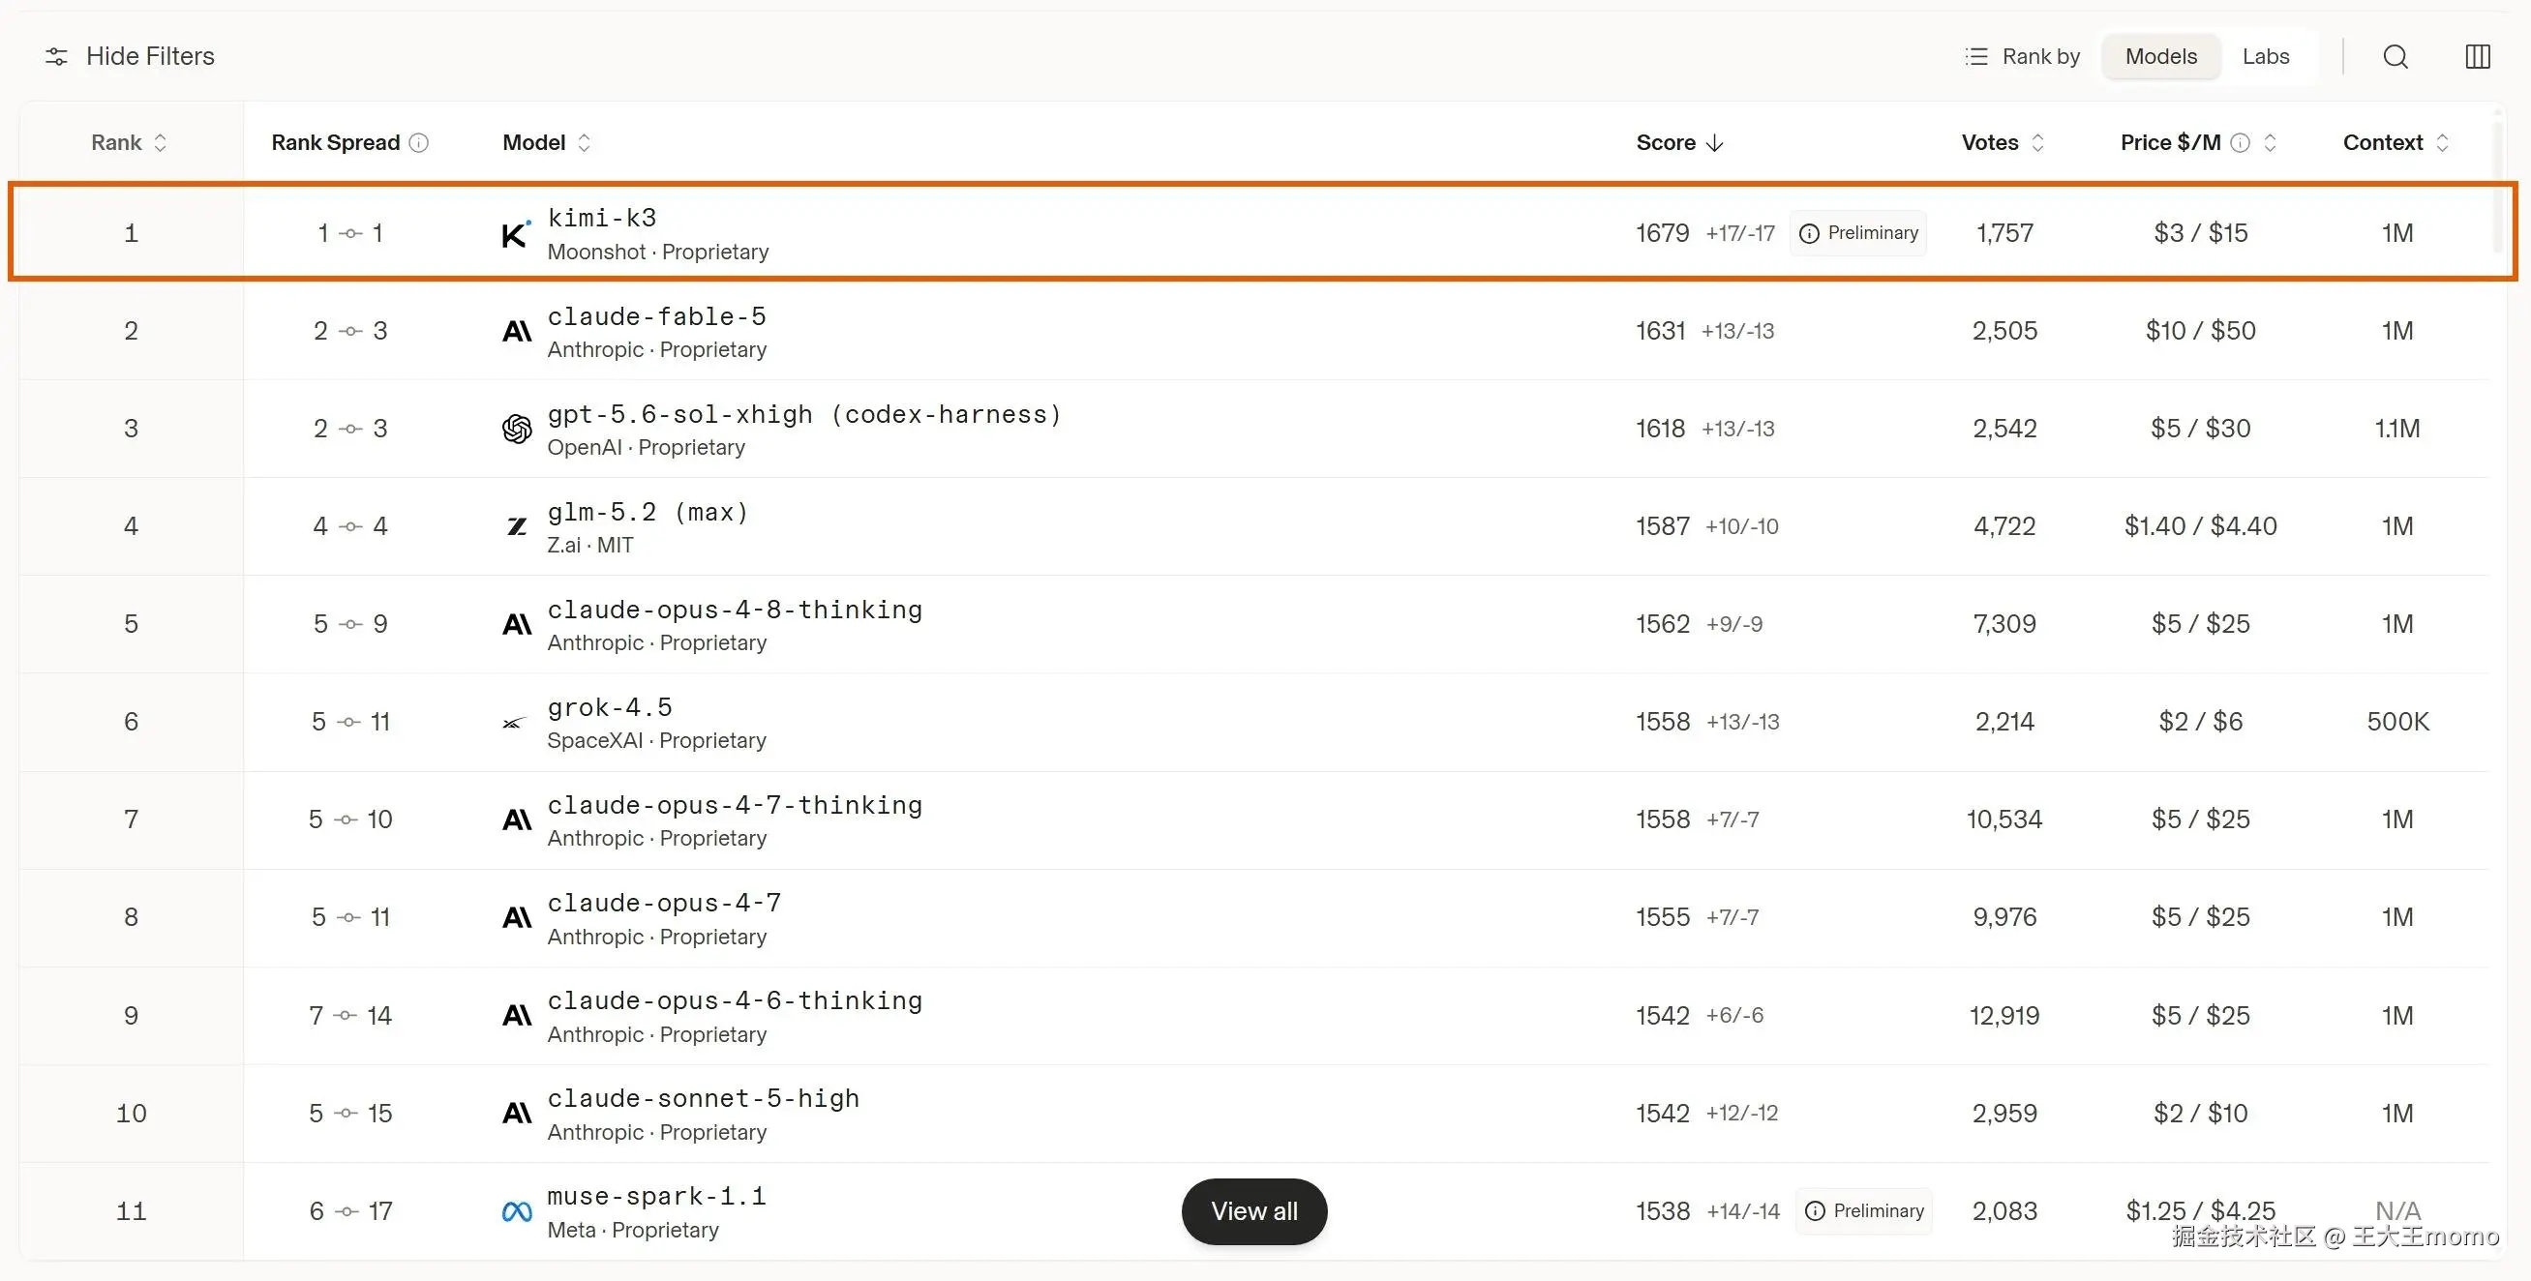
Task: Open the kimi-k3 model name
Action: click(601, 218)
